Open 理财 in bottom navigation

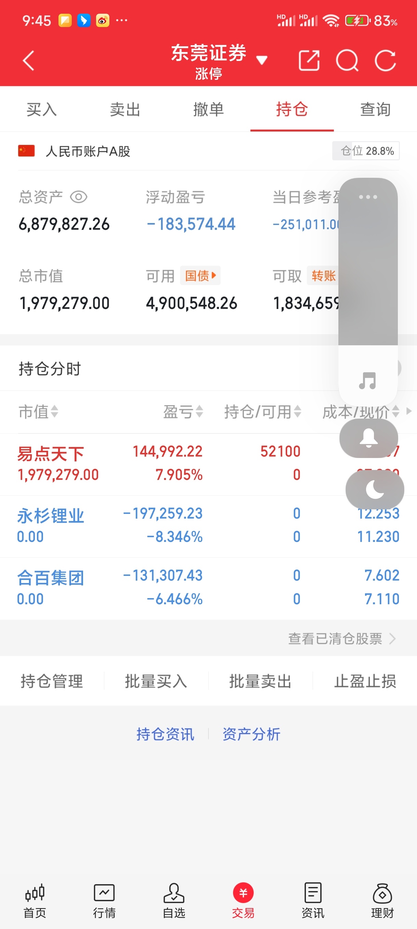click(382, 901)
